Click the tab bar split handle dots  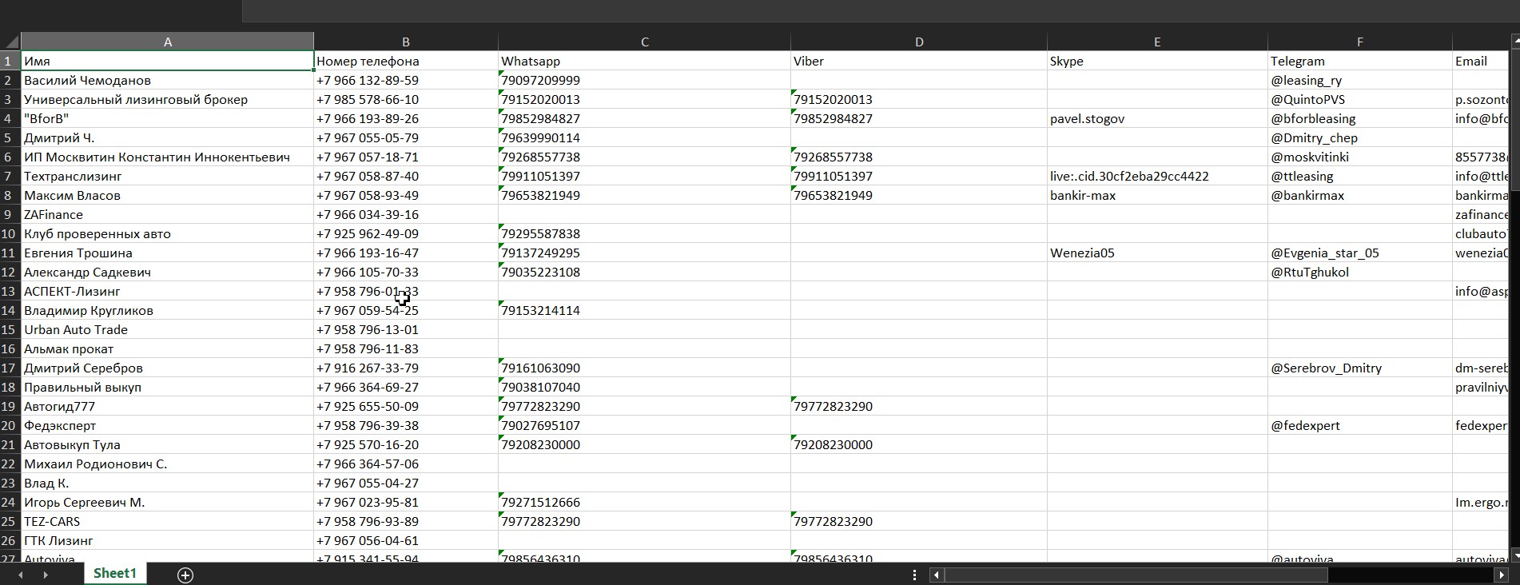pyautogui.click(x=914, y=575)
